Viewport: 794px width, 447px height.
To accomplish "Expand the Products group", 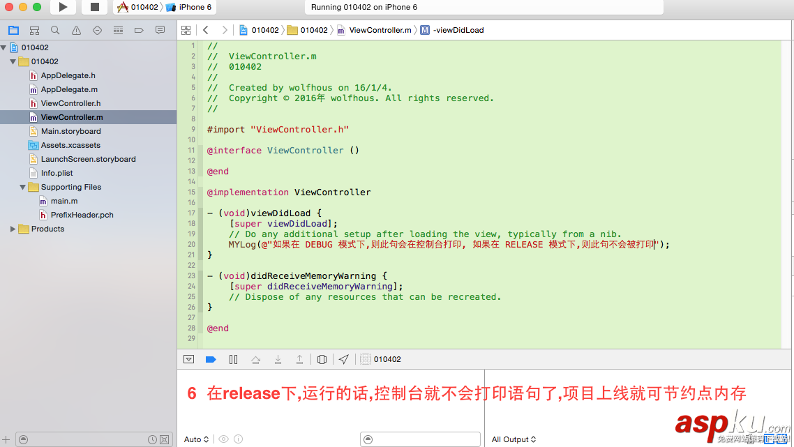I will tap(11, 229).
